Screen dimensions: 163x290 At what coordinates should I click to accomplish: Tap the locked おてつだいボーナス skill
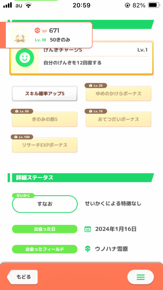[119, 119]
